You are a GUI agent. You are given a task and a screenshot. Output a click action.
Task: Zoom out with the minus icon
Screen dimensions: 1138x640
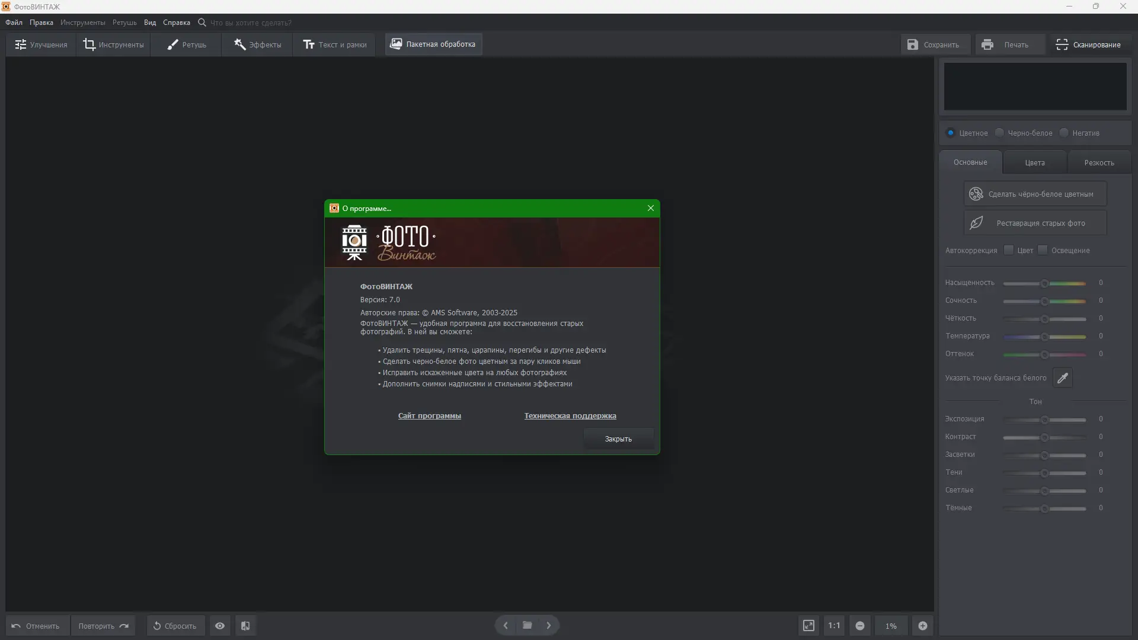tap(860, 626)
